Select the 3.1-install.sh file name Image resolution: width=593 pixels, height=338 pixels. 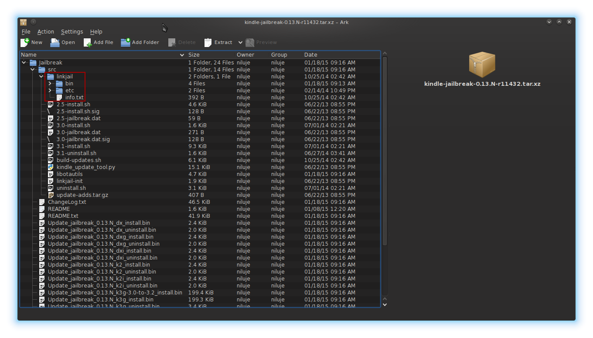click(x=73, y=146)
